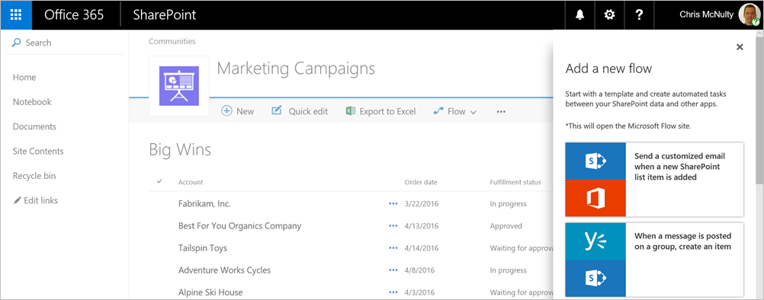This screenshot has width=764, height=300.
Task: Click the Marketing Campaigns site title
Action: pyautogui.click(x=296, y=69)
